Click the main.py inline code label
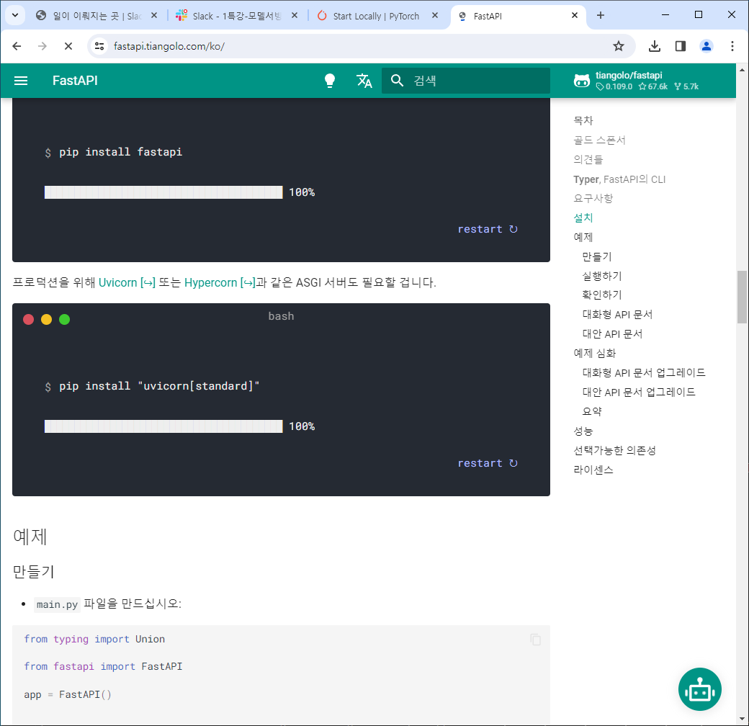The width and height of the screenshot is (749, 726). coord(57,604)
